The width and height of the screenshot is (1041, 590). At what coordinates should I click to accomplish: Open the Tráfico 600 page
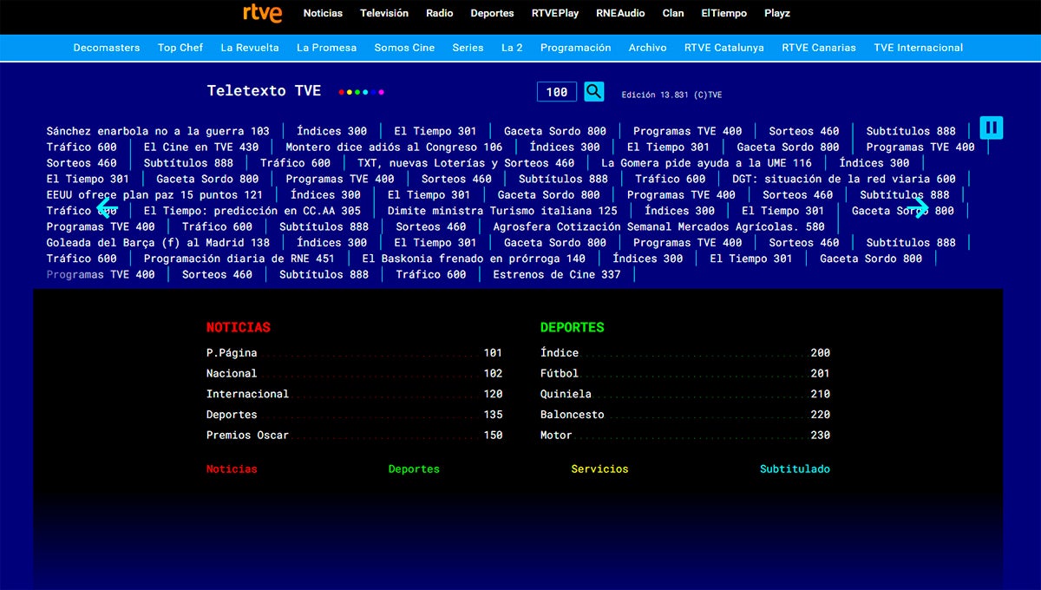tap(81, 147)
